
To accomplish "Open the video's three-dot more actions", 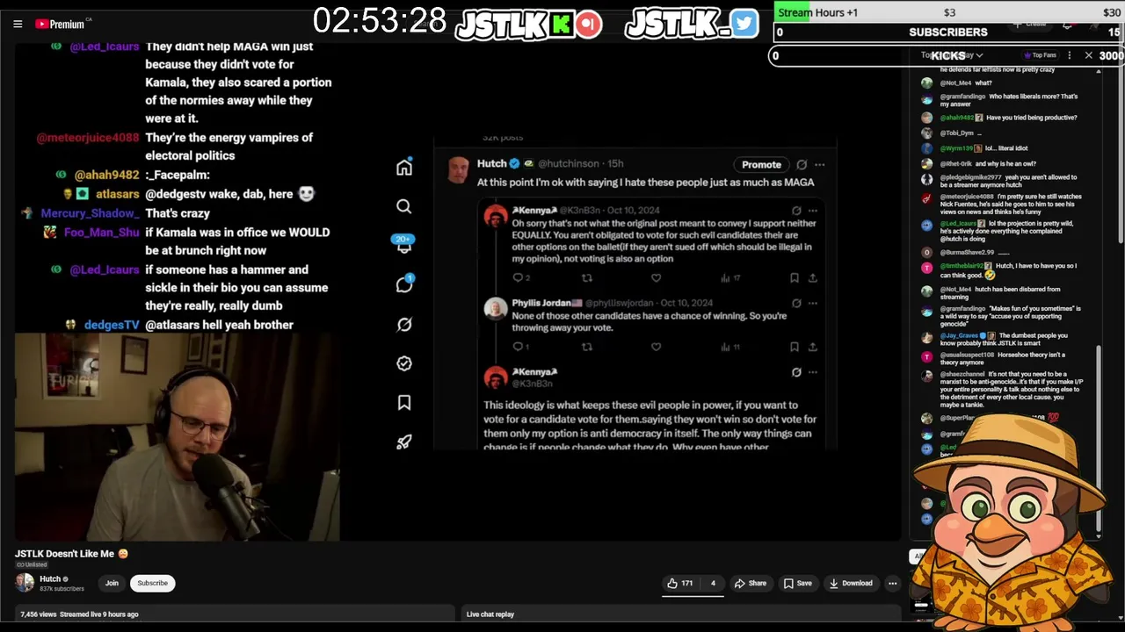I will pyautogui.click(x=892, y=583).
